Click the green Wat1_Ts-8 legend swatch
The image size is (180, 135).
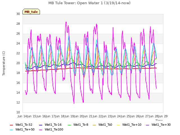pyautogui.click(x=69, y=125)
